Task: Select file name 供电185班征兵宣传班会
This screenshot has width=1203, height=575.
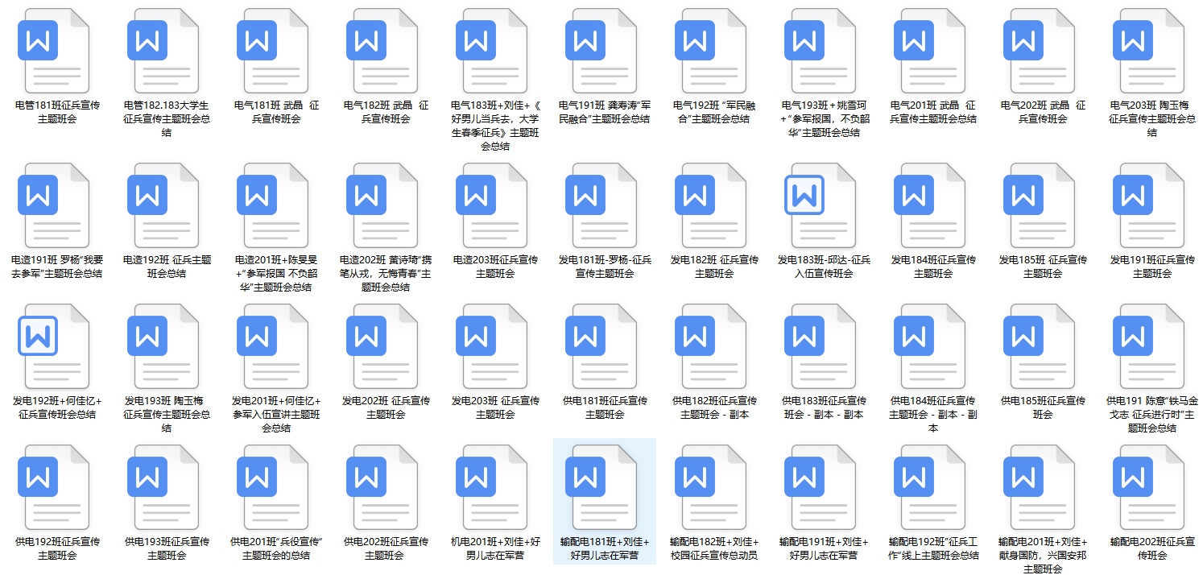Action: 1043,407
